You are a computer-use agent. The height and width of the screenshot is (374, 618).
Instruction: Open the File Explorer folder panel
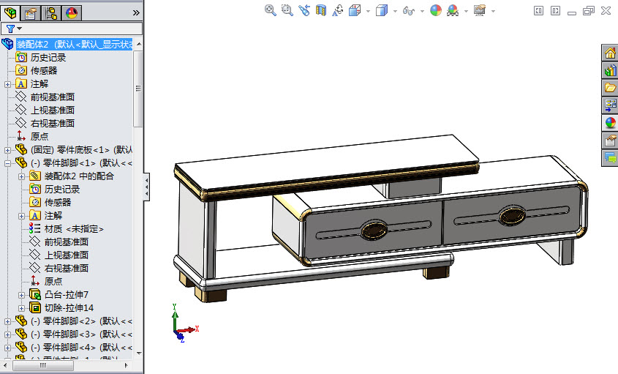coord(610,88)
